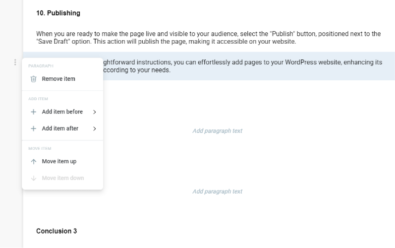The height and width of the screenshot is (248, 395).
Task: Choose Remove item from the paragraph menu
Action: 62,79
